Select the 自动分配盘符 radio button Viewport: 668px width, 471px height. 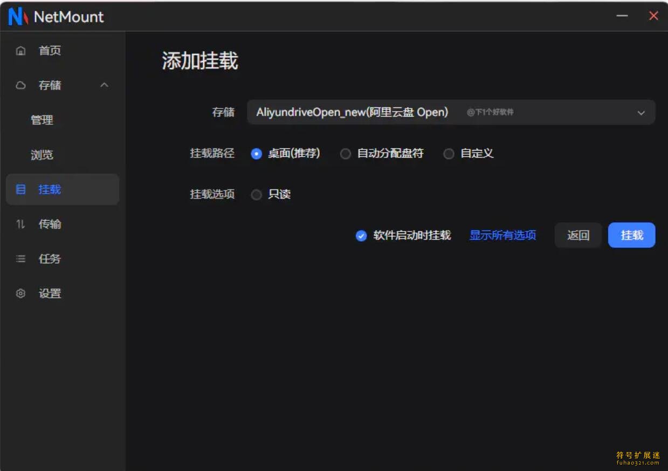346,154
